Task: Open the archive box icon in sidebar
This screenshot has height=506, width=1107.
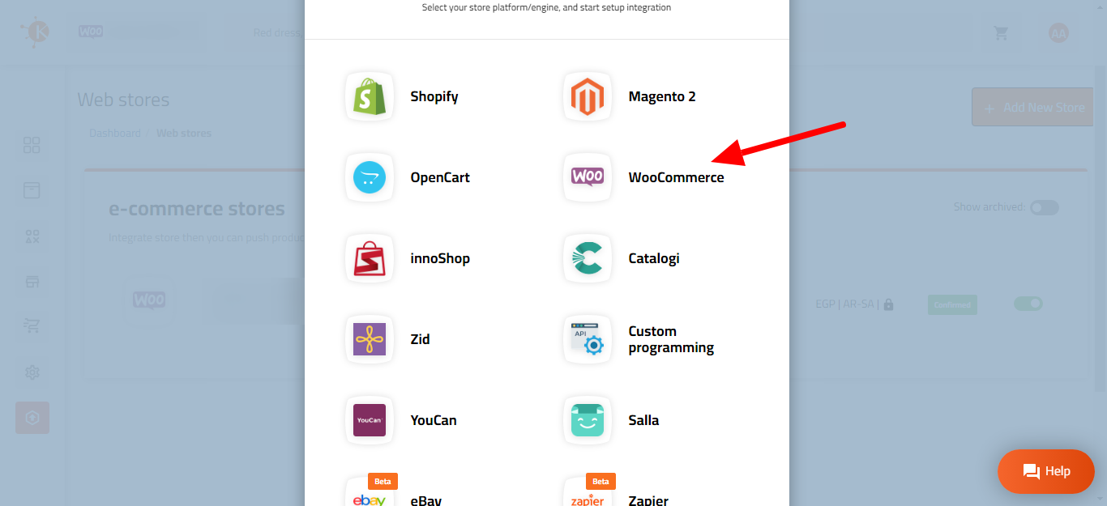Action: 32,191
